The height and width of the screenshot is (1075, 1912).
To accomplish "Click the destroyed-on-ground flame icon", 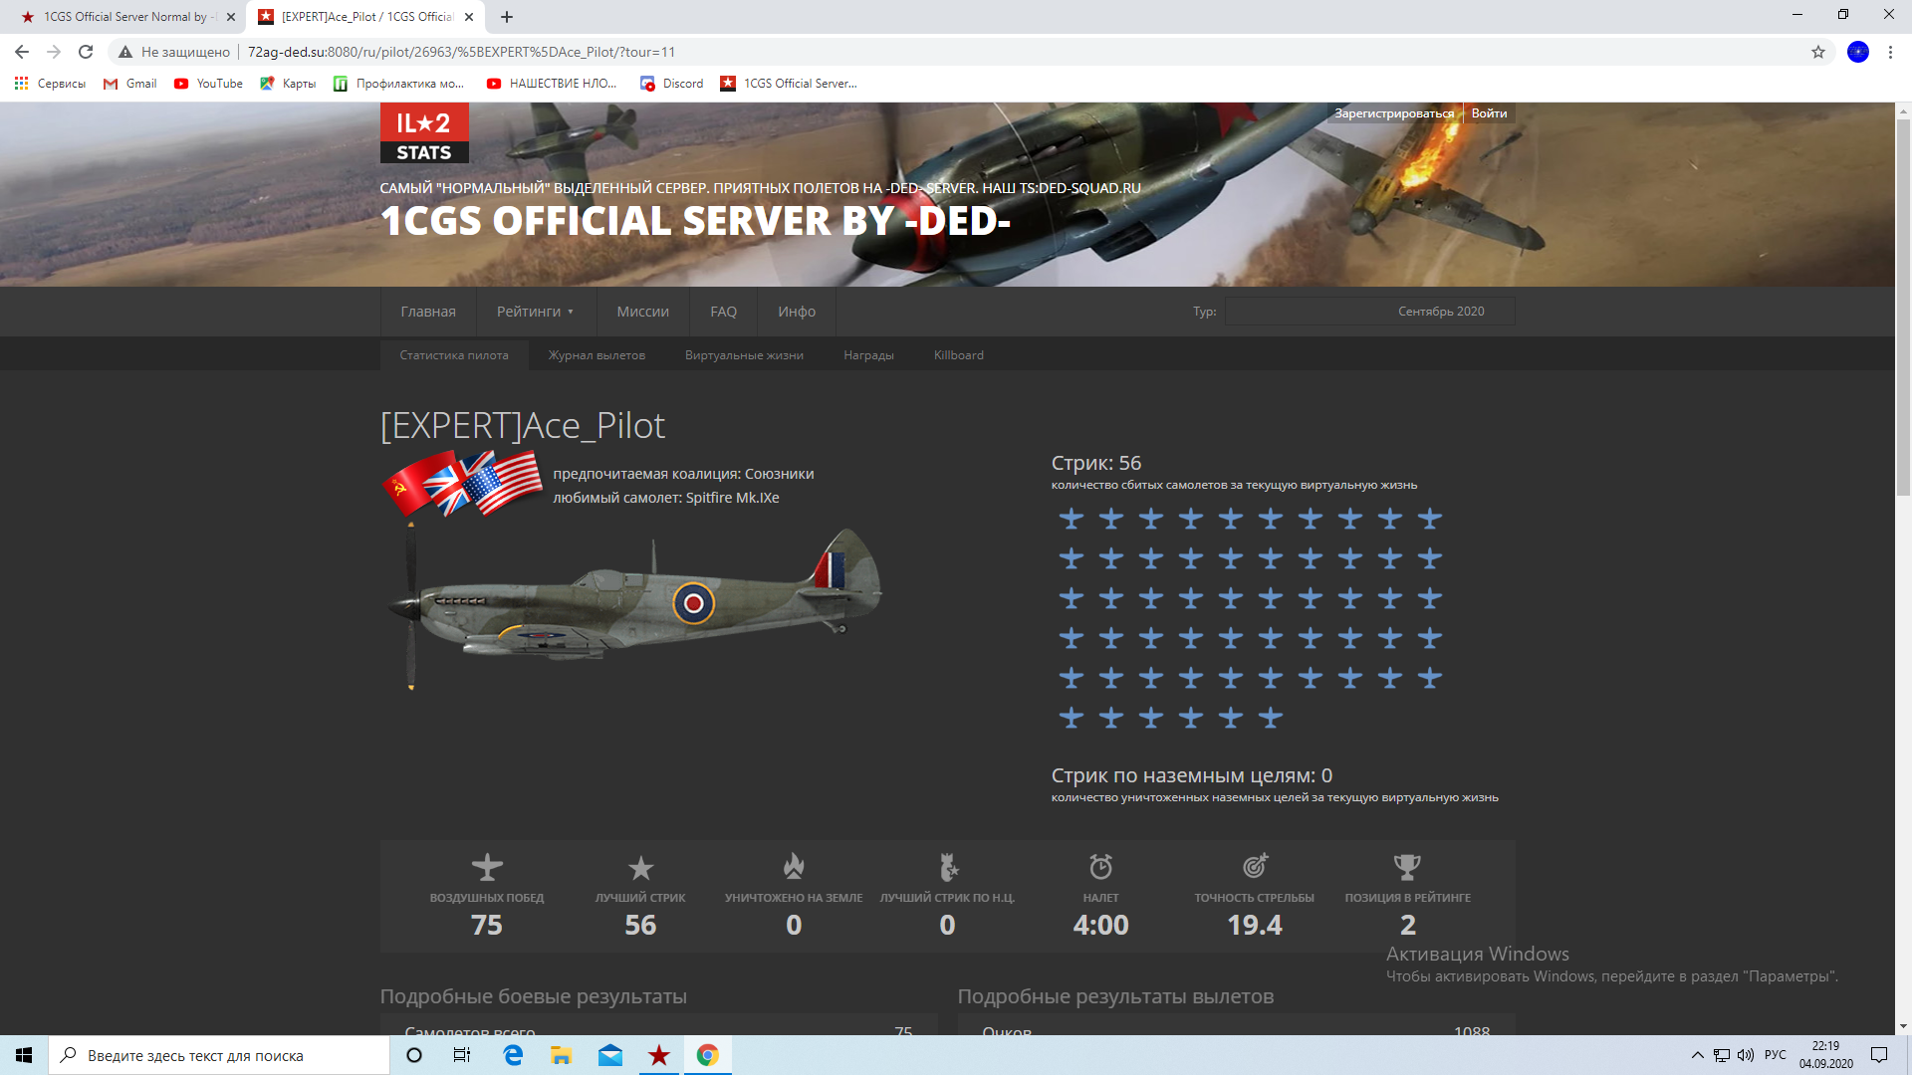I will [x=794, y=866].
